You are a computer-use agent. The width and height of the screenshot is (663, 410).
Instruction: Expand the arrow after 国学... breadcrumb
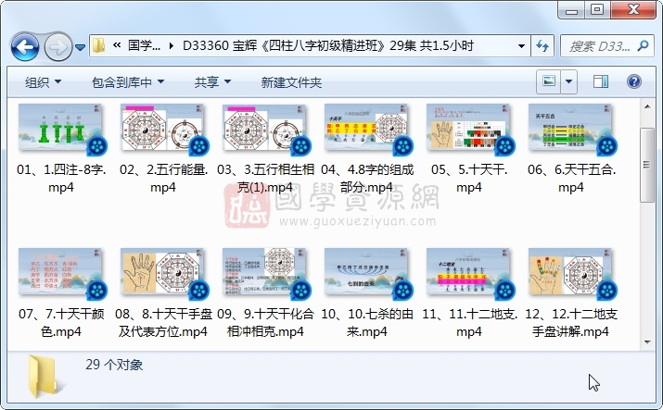click(172, 45)
